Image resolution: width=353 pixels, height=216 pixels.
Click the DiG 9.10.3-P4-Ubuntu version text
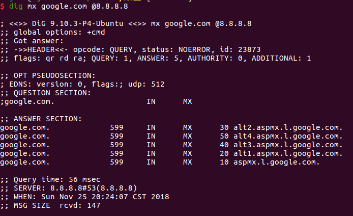click(77, 23)
